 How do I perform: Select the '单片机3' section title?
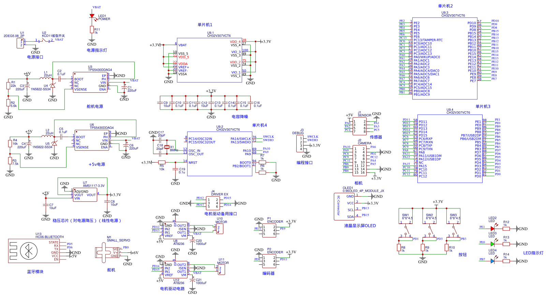pos(483,106)
